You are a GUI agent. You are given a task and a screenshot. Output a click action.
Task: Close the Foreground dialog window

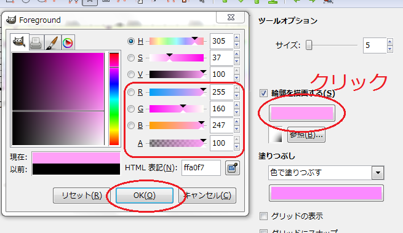[231, 17]
